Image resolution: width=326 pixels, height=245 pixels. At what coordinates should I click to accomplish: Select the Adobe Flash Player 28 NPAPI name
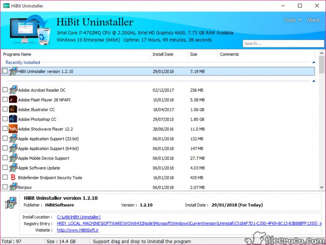tap(44, 100)
